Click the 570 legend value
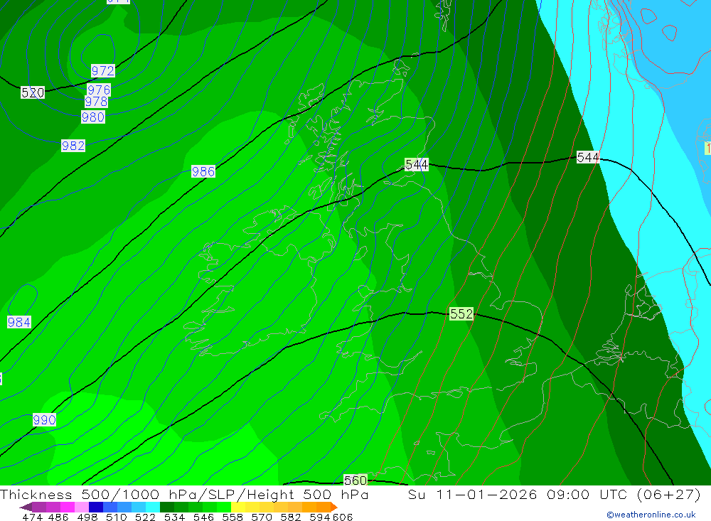This screenshot has width=711, height=521. pos(262,517)
